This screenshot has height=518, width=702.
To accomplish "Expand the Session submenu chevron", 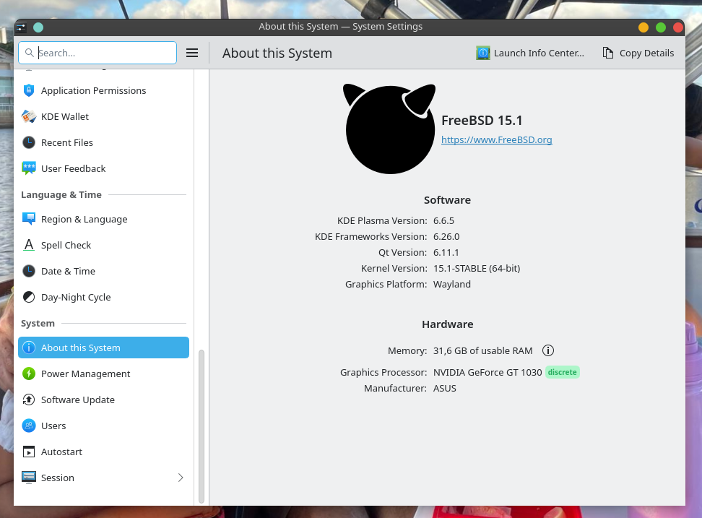I will [181, 478].
